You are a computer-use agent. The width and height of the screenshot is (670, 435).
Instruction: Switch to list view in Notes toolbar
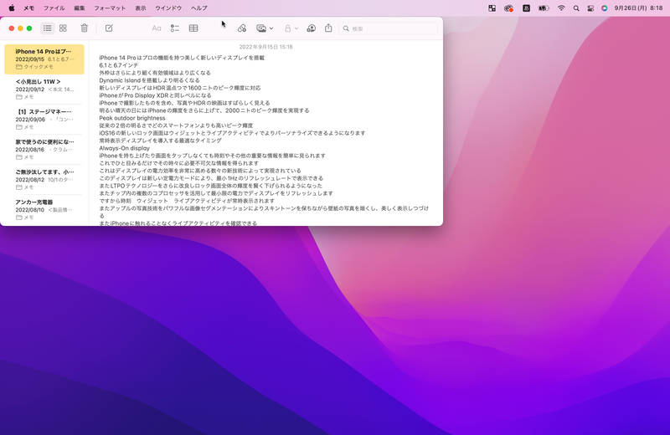click(x=48, y=28)
